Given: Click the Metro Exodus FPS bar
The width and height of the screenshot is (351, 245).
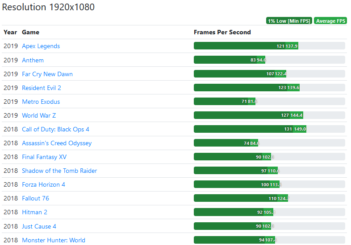Looking at the screenshot, I should pos(269,102).
